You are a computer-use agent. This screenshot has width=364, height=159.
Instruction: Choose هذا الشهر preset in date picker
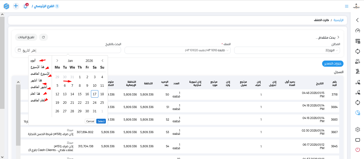pos(36,80)
